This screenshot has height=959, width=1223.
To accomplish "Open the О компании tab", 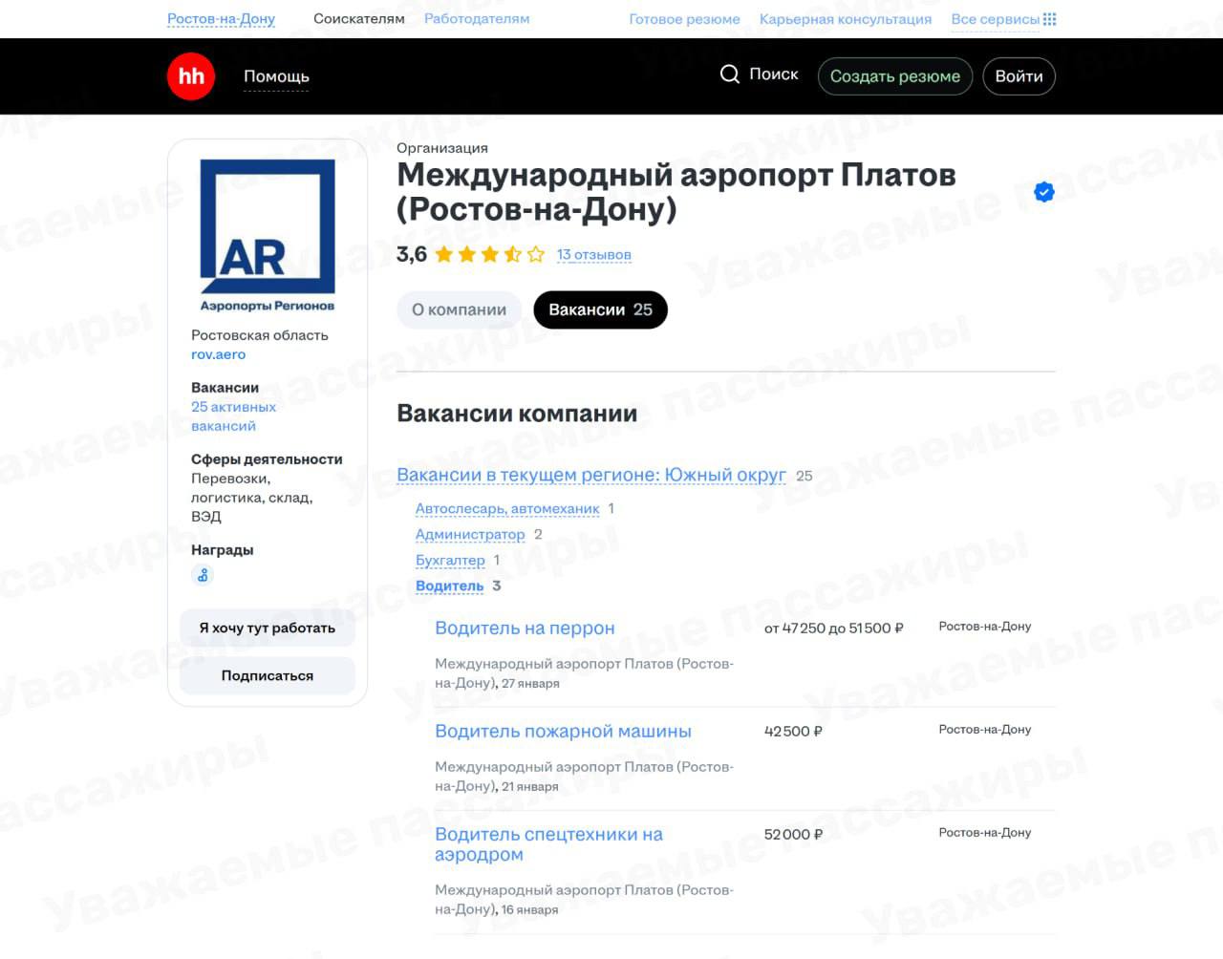I will [459, 309].
